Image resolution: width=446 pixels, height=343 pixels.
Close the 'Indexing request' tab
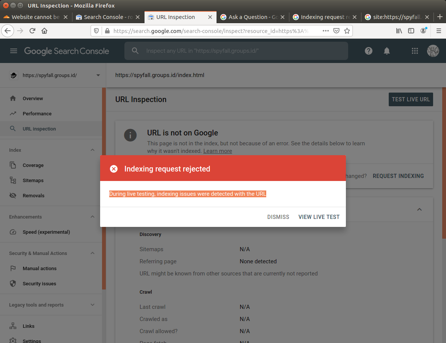coord(354,17)
